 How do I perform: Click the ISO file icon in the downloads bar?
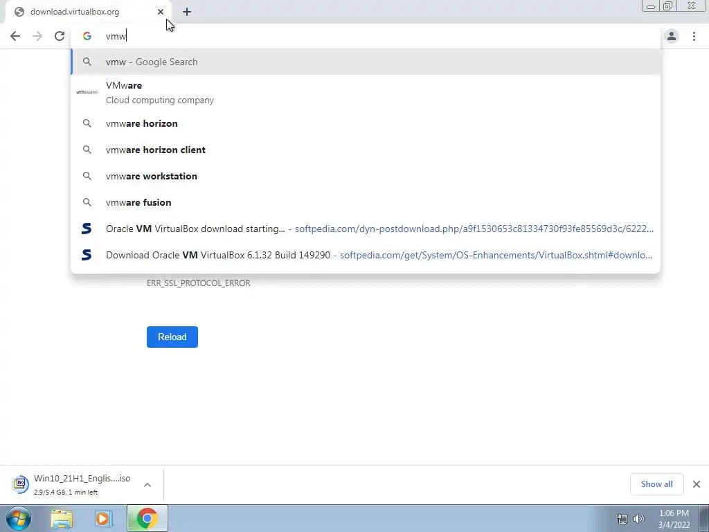[20, 484]
